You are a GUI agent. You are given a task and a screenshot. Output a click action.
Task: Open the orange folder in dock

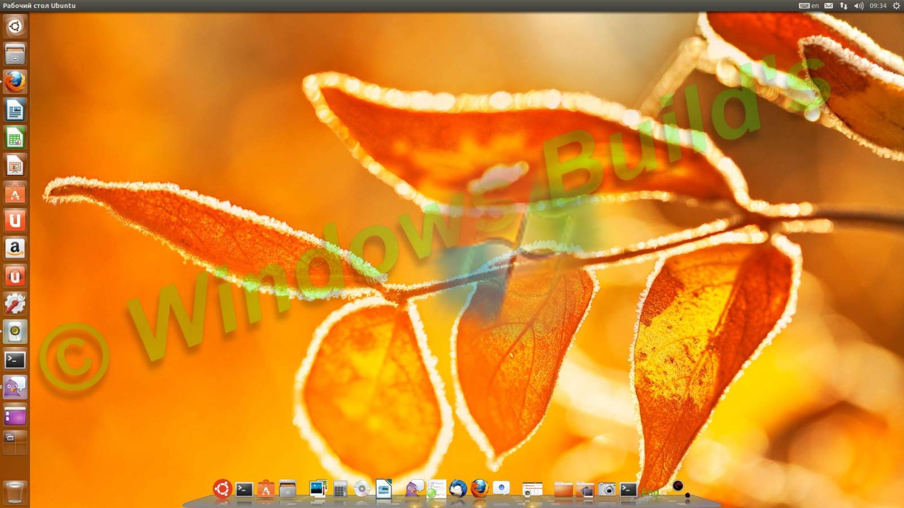tap(563, 489)
